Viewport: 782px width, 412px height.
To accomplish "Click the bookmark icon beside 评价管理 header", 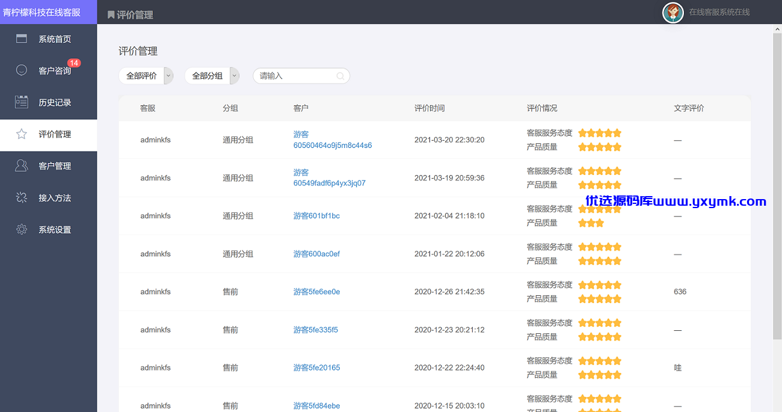I will (111, 15).
